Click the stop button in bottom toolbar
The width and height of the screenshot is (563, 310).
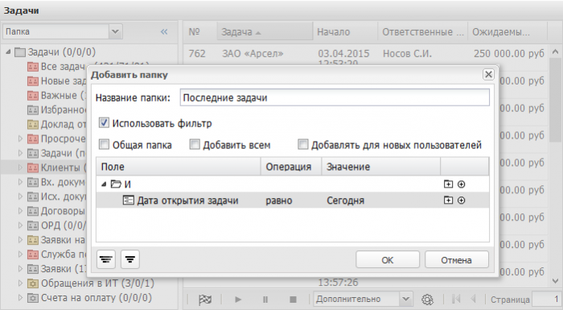293,300
